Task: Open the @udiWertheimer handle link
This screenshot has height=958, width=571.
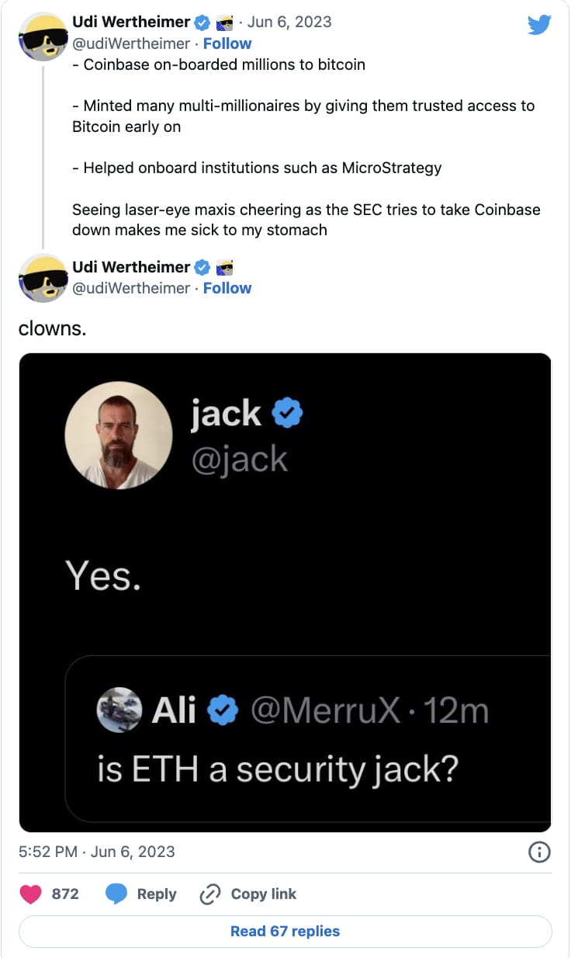Action: pyautogui.click(x=133, y=43)
